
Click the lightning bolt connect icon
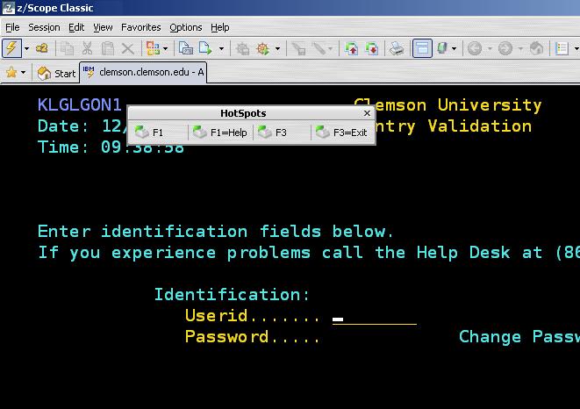point(11,48)
